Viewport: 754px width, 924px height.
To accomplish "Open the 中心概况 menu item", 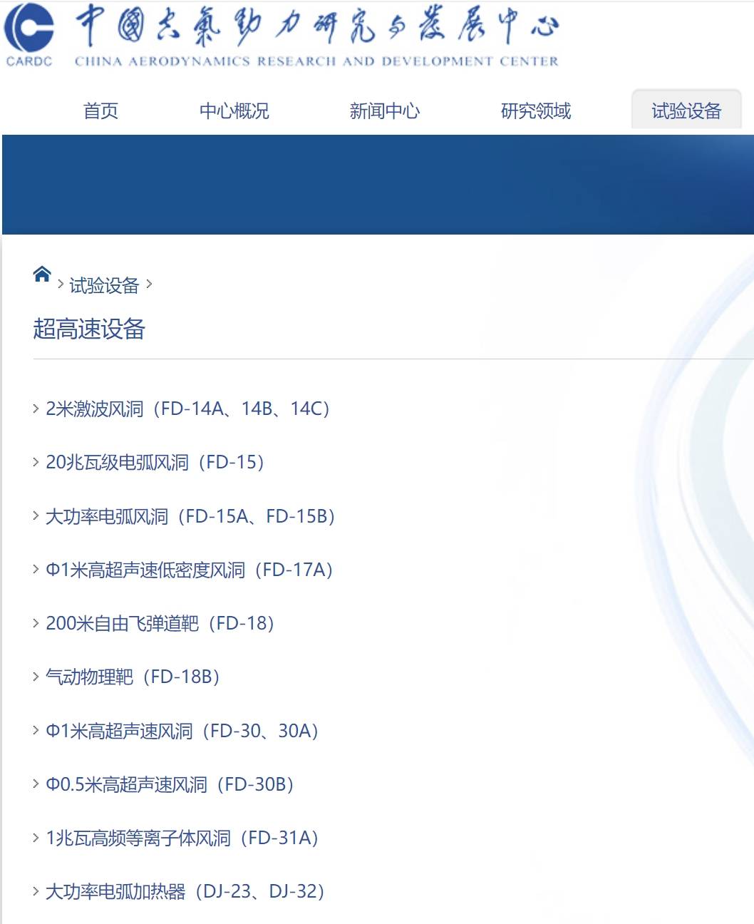I will 234,111.
